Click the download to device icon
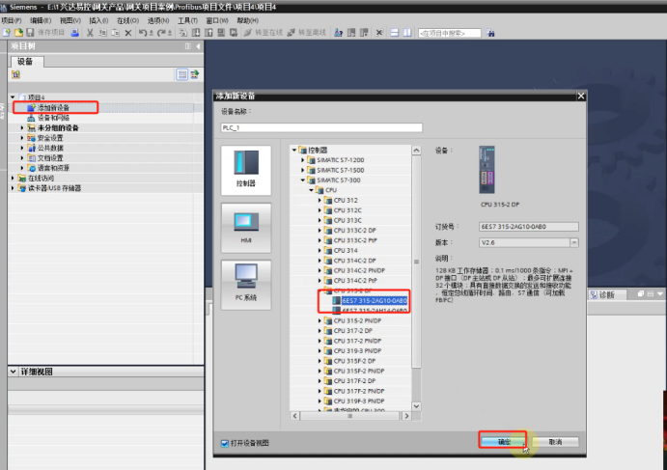The width and height of the screenshot is (667, 470). [196, 33]
